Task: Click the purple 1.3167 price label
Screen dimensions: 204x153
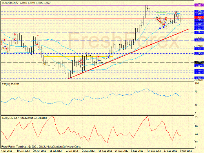Action: (199, 5)
